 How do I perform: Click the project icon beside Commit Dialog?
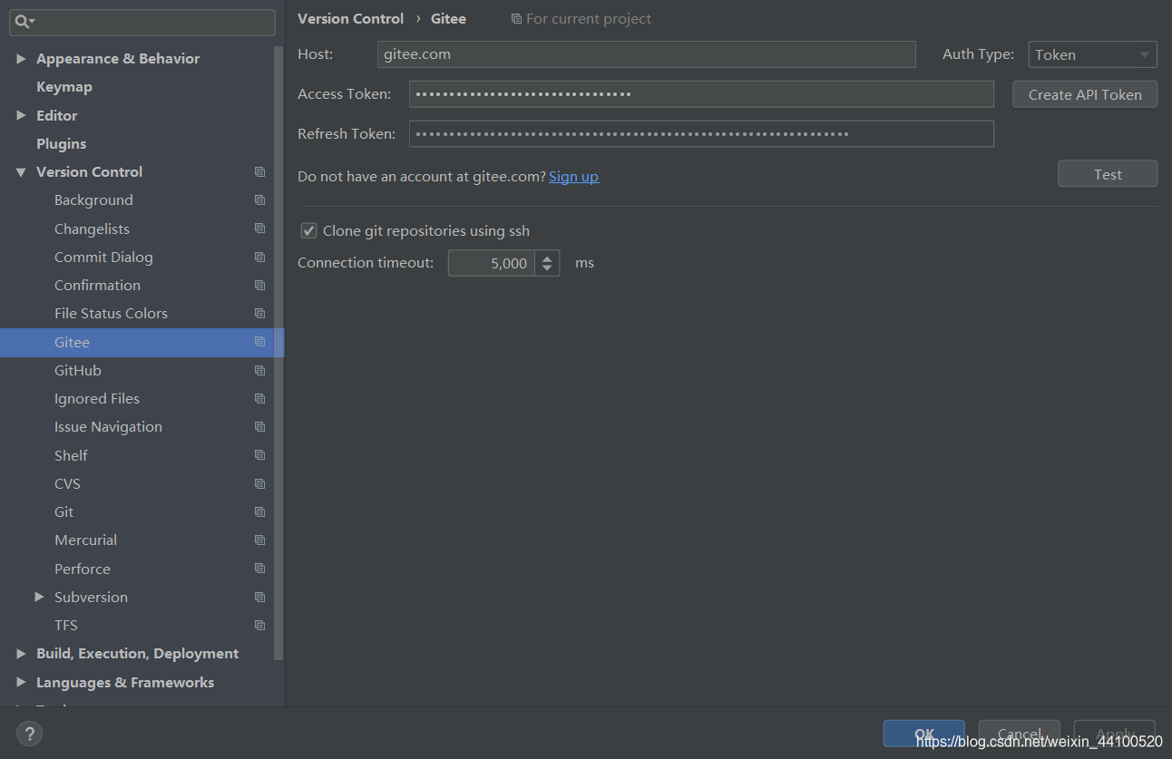click(x=260, y=257)
